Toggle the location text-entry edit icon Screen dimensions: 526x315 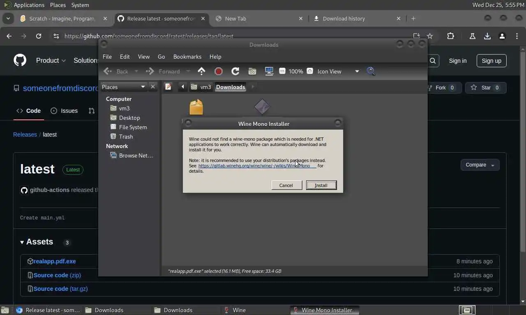(168, 87)
